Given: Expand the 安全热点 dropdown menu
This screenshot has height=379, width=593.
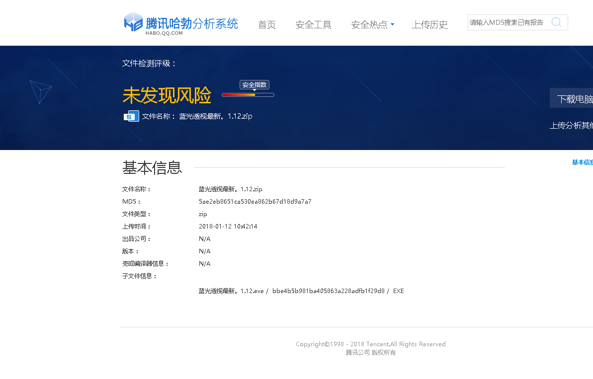Looking at the screenshot, I should coord(372,25).
